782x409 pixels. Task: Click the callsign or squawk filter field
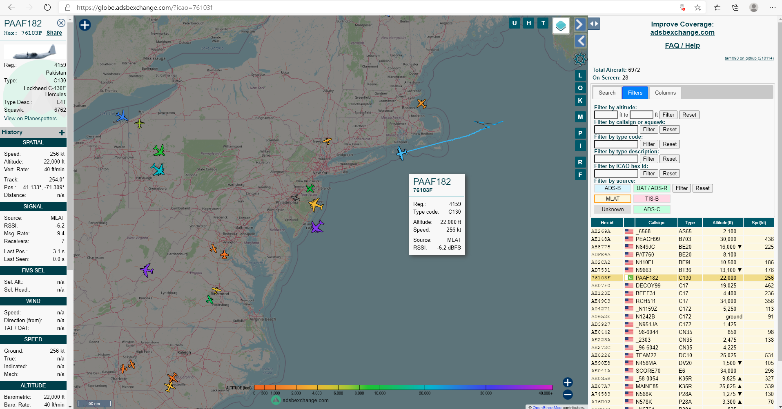[x=616, y=130]
